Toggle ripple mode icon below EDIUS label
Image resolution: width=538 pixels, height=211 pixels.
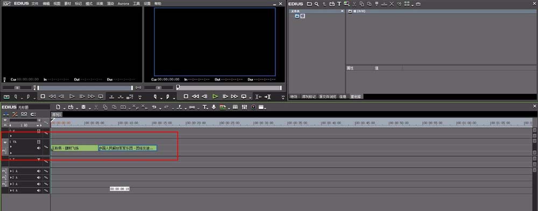(x=15, y=114)
